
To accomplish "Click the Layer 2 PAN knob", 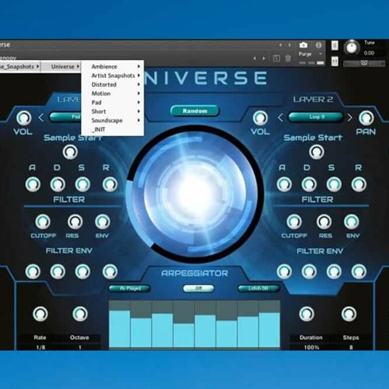I will click(x=366, y=118).
